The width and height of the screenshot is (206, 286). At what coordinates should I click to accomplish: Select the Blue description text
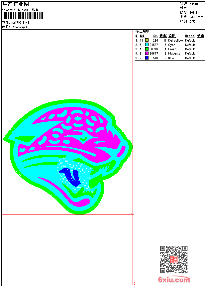click(x=171, y=58)
